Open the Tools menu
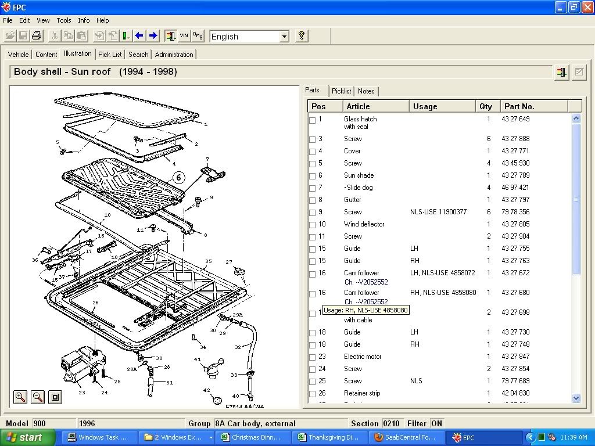This screenshot has width=595, height=446. [64, 20]
